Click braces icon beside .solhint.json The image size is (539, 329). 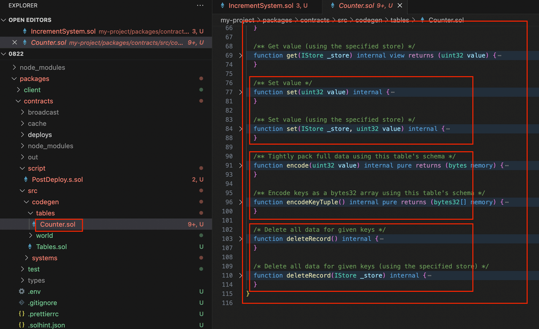tap(22, 325)
